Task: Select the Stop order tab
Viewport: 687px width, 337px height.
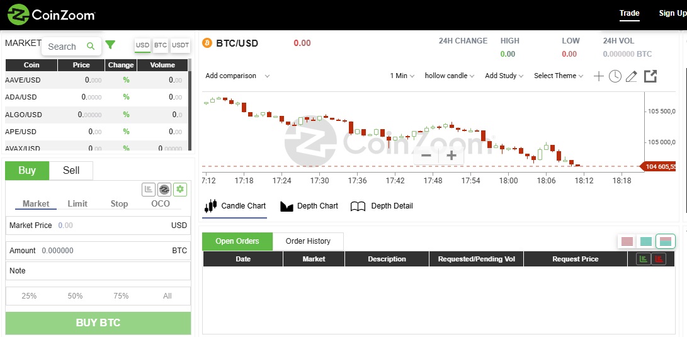Action: point(119,204)
